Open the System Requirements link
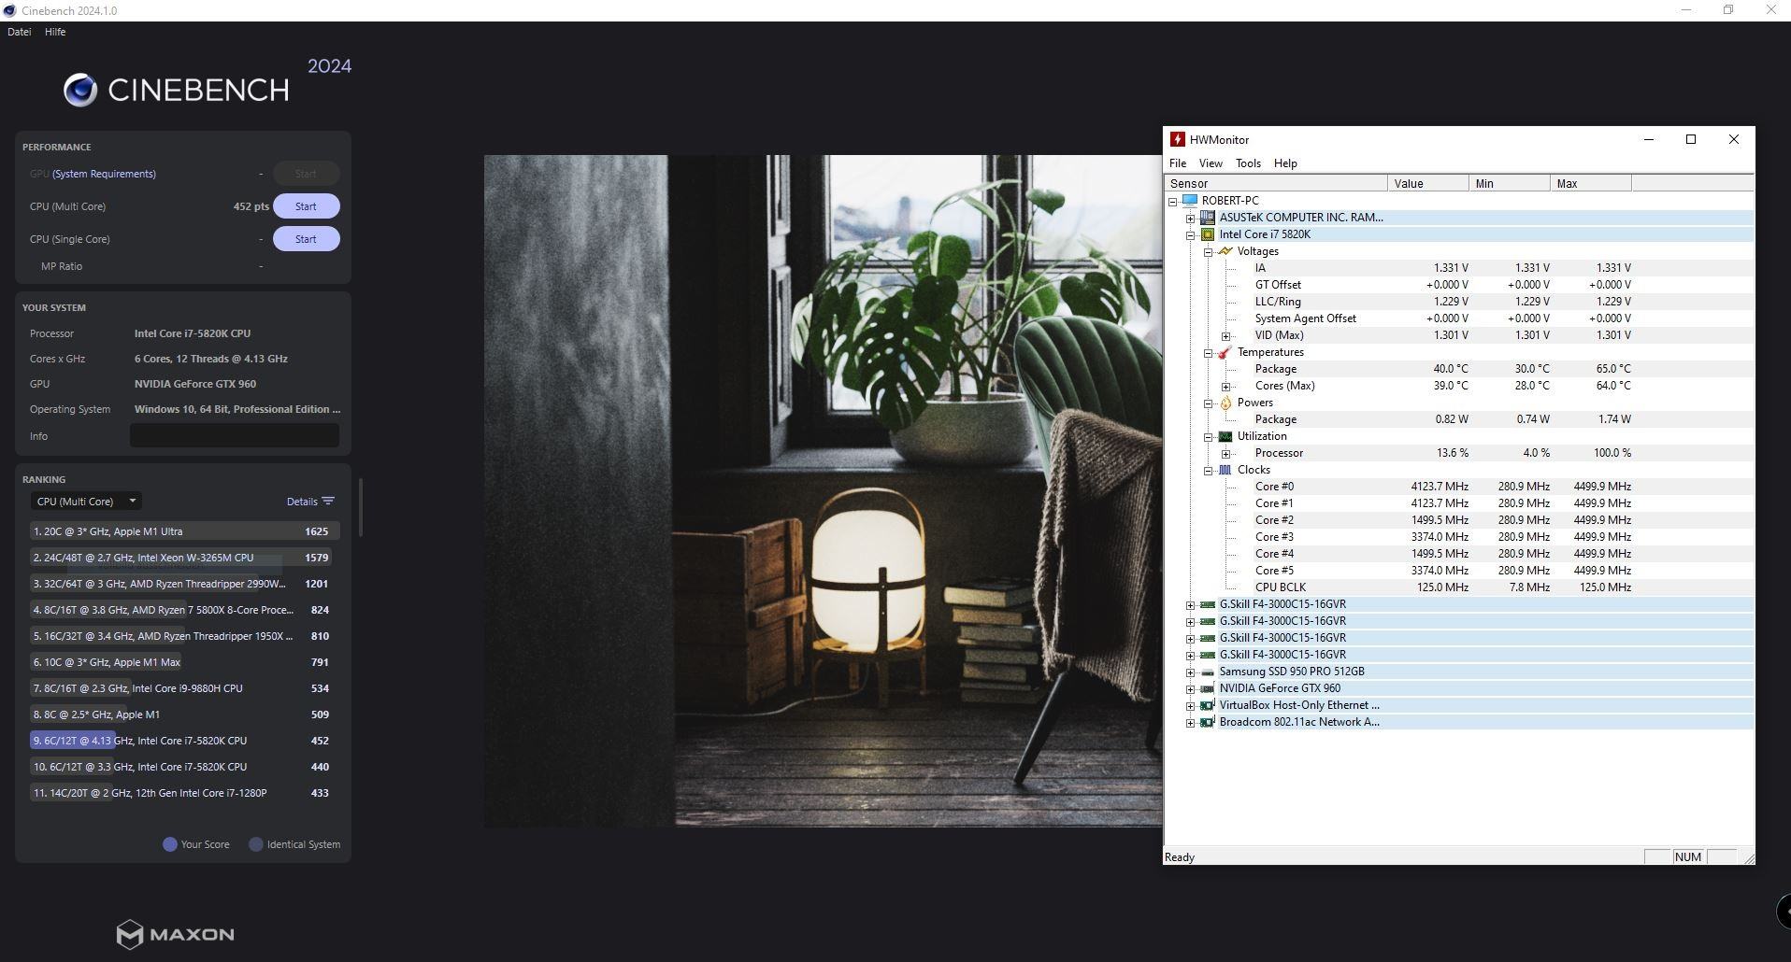Viewport: 1791px width, 962px height. point(104,174)
